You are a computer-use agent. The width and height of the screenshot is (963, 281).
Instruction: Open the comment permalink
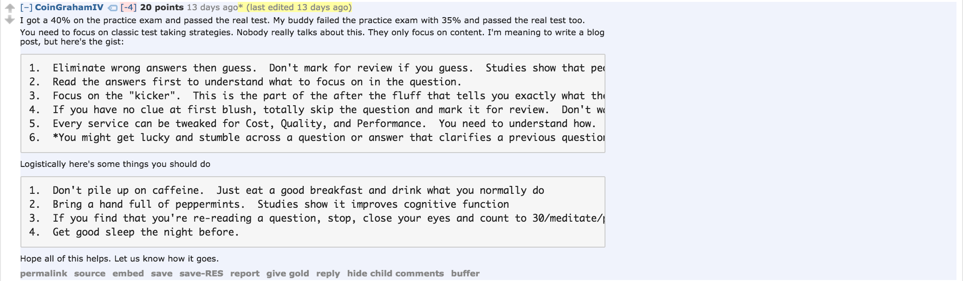point(44,274)
